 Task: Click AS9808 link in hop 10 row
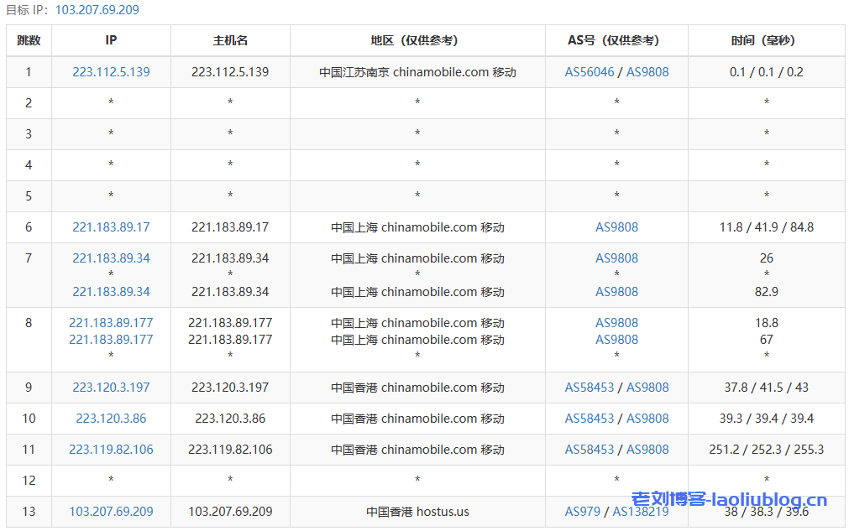coord(647,419)
